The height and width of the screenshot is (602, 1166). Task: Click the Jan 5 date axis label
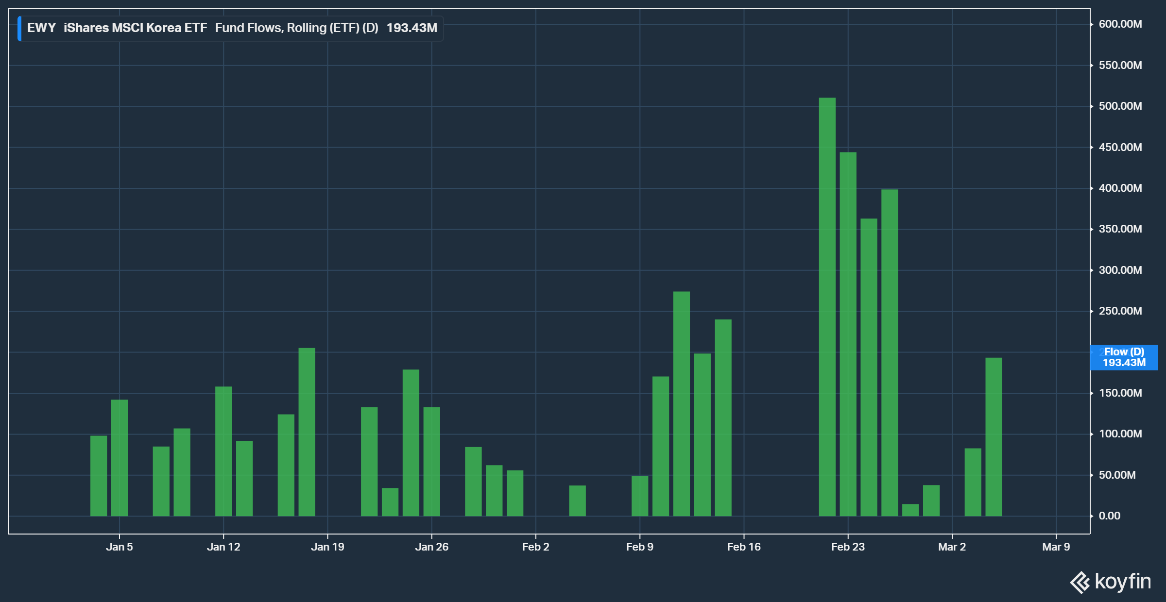119,547
